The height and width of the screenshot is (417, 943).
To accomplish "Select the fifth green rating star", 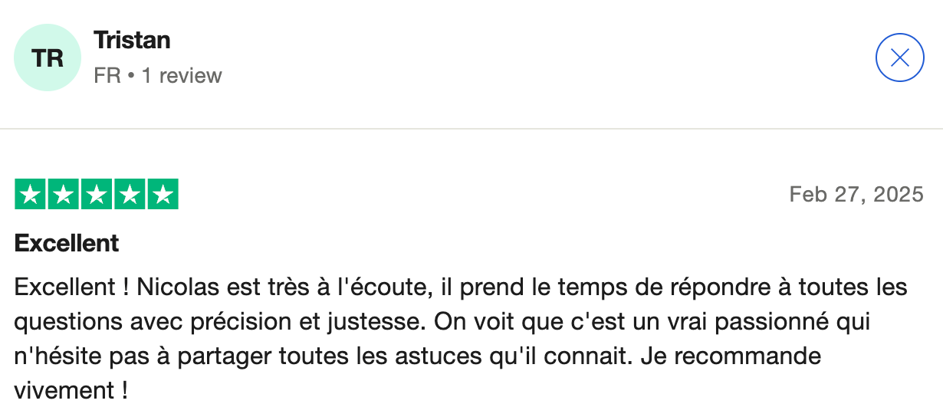I will point(163,195).
